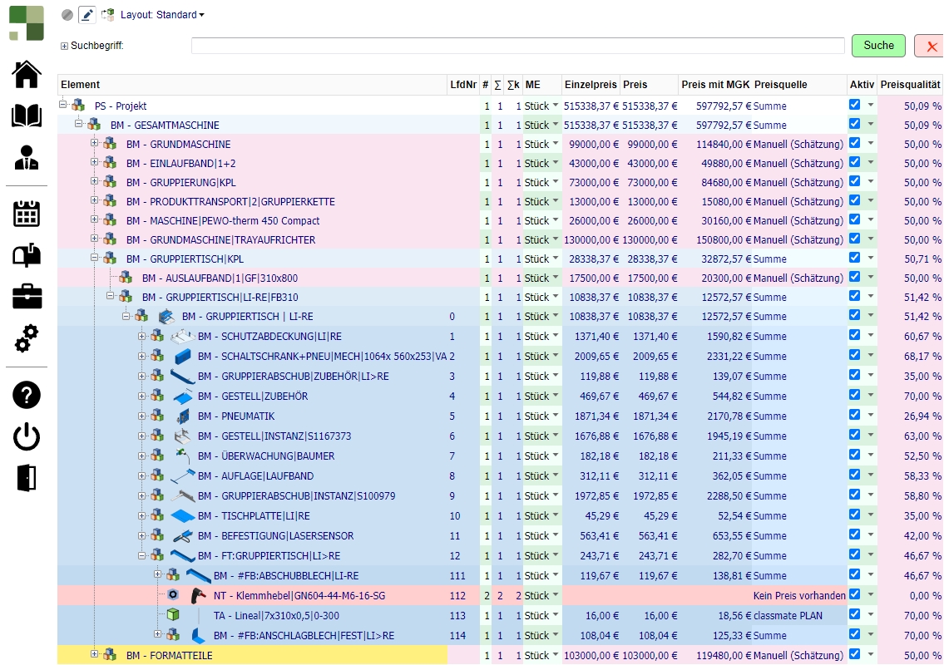This screenshot has height=665, width=944.
Task: Click the Einzelpreis column header
Action: tap(591, 85)
